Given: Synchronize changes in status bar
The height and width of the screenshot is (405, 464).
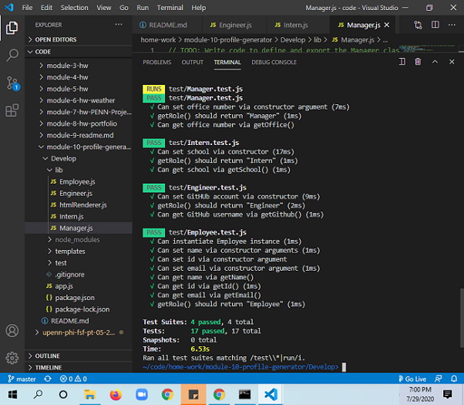Looking at the screenshot, I should click(x=48, y=379).
